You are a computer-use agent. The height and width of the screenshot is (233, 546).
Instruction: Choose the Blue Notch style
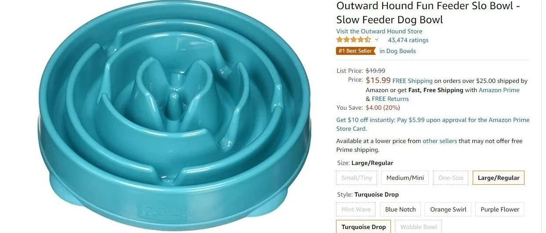pyautogui.click(x=401, y=209)
